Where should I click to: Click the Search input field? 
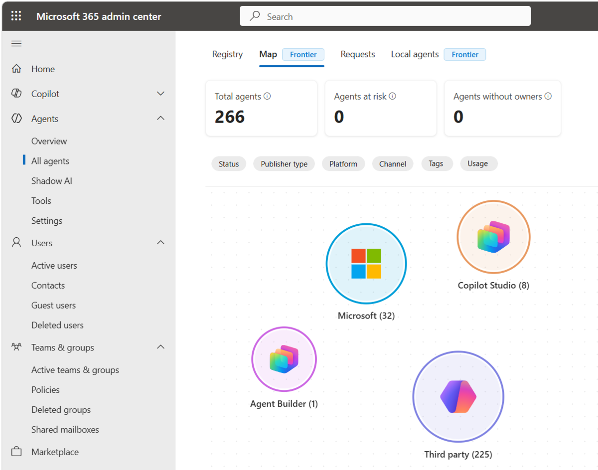[385, 16]
